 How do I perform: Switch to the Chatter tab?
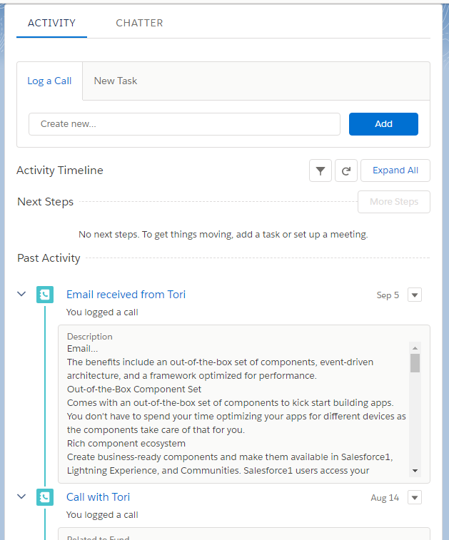click(x=139, y=23)
